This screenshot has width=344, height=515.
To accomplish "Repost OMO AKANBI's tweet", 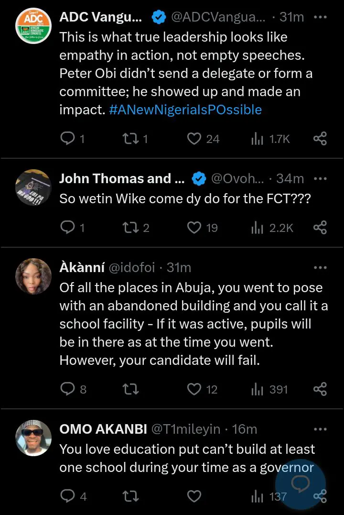I will [129, 496].
